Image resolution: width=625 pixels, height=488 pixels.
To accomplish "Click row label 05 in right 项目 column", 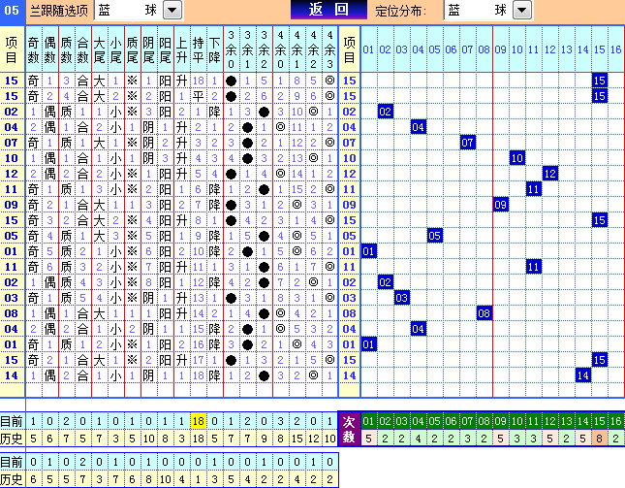I will pos(349,236).
